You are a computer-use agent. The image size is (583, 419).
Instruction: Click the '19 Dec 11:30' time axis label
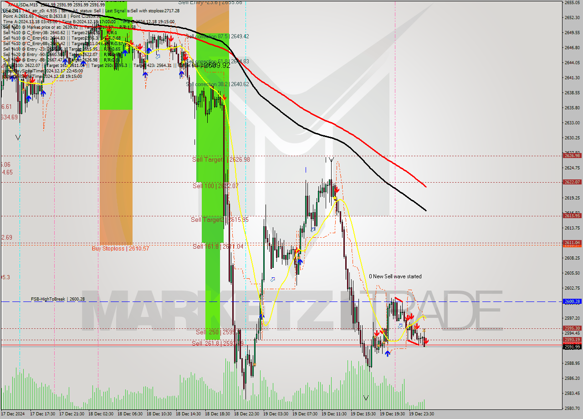point(334,414)
